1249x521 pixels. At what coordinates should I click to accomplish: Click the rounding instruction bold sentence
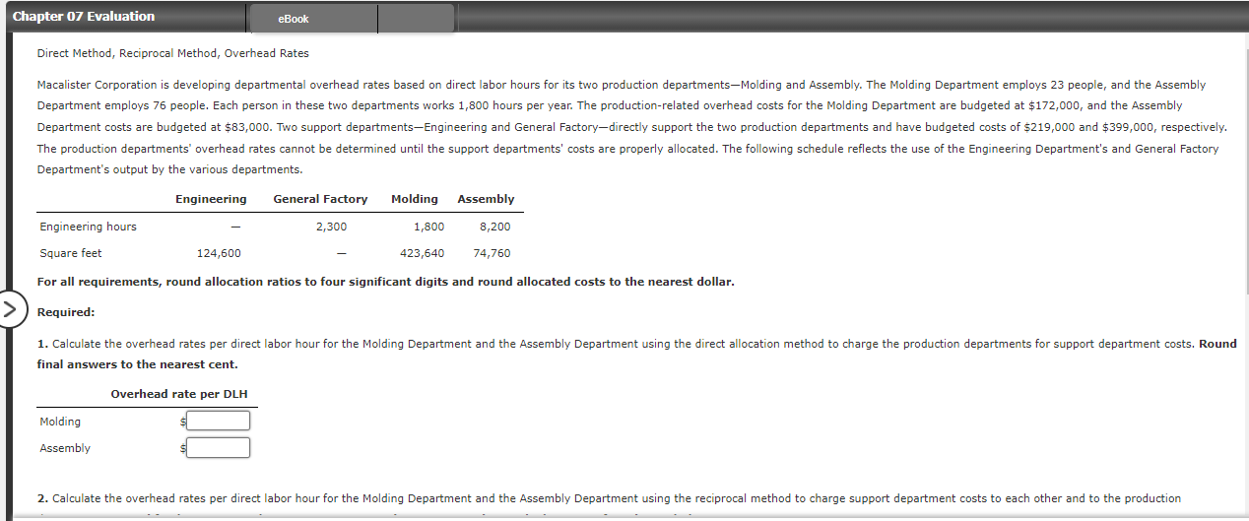pos(385,282)
